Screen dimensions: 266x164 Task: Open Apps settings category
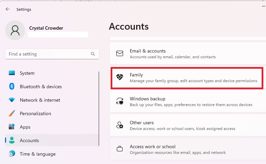52,127
